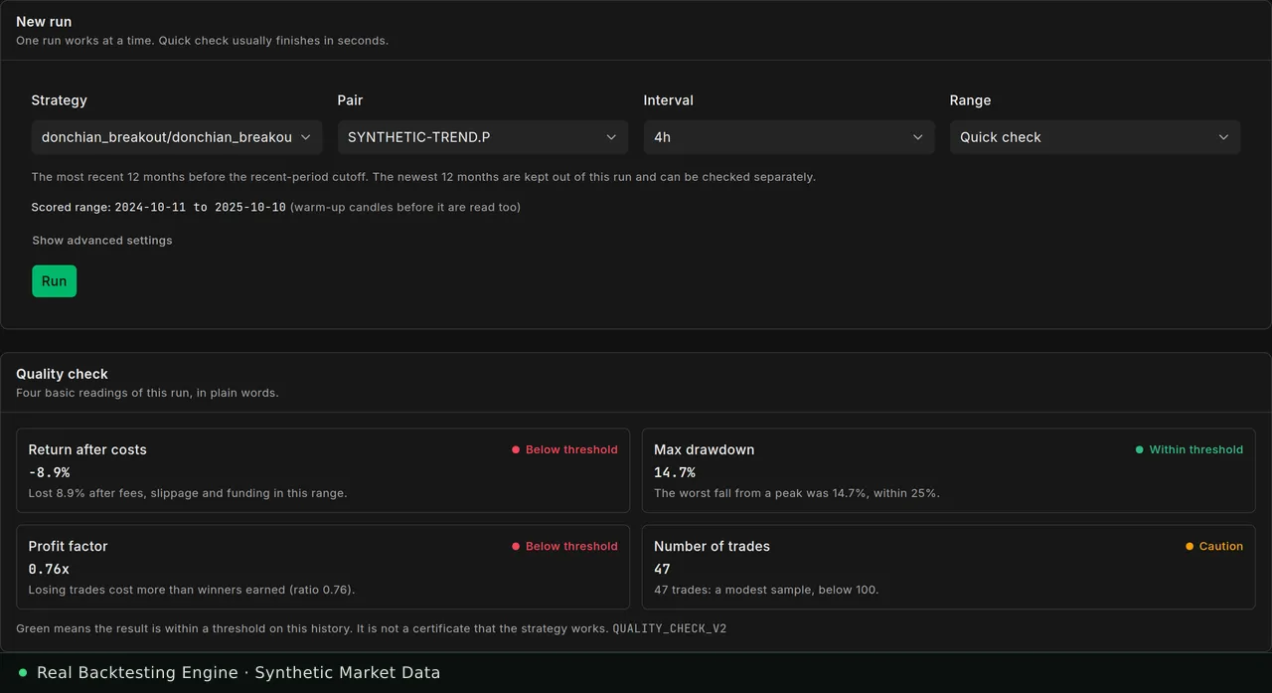
Task: Click the Profit factor card title
Action: point(68,547)
